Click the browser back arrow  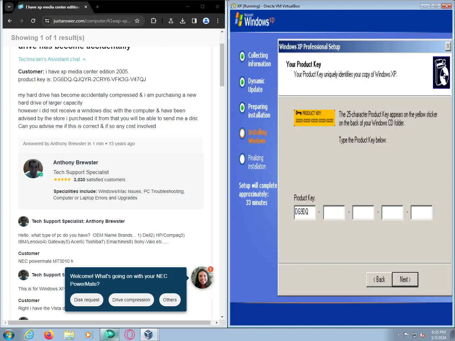10,21
